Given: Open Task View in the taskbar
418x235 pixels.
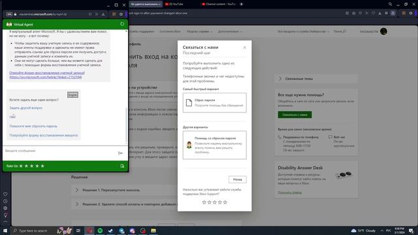Looking at the screenshot, I should (x=78, y=230).
